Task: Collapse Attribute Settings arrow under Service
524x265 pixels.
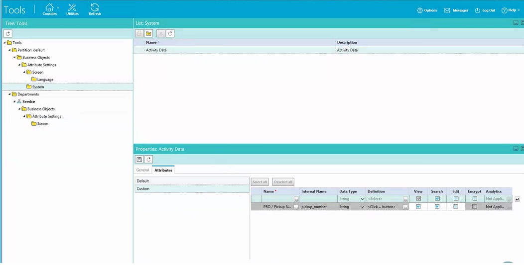Action: coord(24,116)
